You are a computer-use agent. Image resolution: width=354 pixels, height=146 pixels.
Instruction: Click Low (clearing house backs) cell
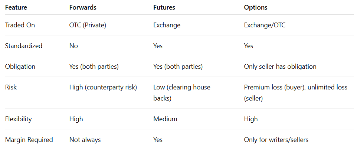tap(182, 93)
